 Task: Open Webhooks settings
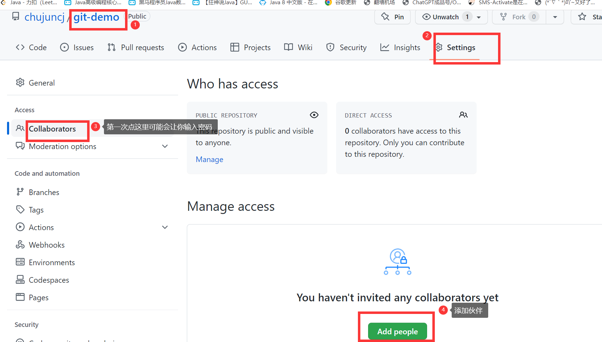(93, 245)
